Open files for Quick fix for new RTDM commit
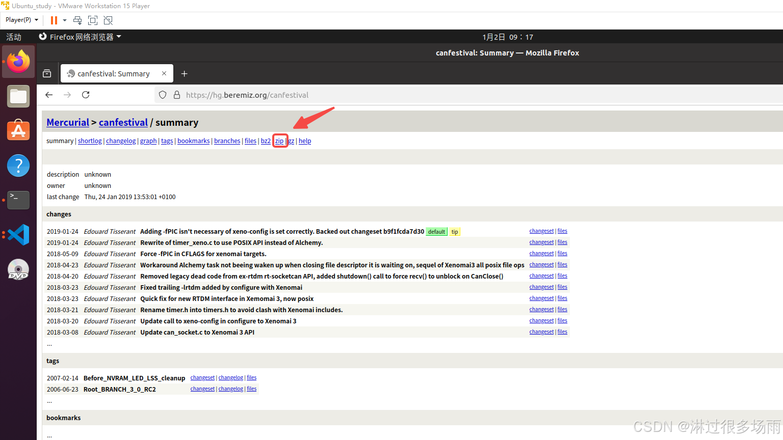 [x=562, y=298]
